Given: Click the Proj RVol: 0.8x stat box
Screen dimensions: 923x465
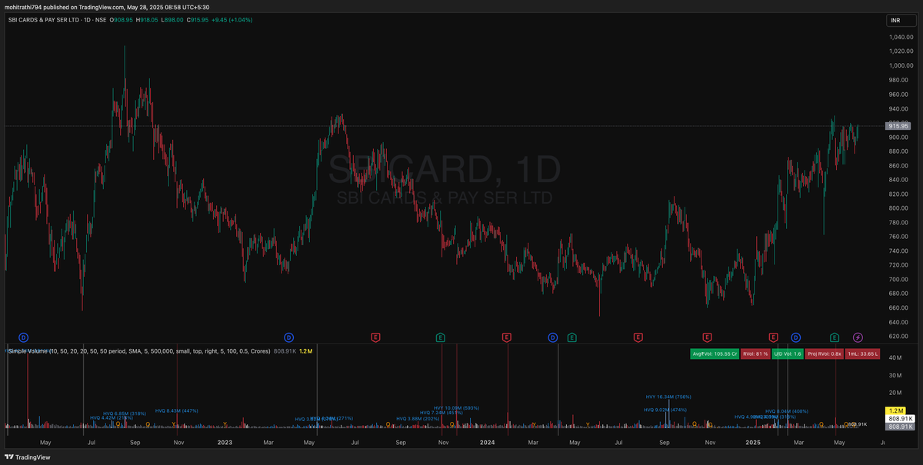Looking at the screenshot, I should coord(826,354).
